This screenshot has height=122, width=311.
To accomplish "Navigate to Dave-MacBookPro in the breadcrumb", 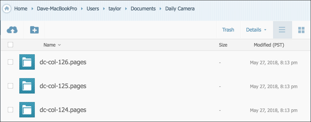I will (x=57, y=9).
